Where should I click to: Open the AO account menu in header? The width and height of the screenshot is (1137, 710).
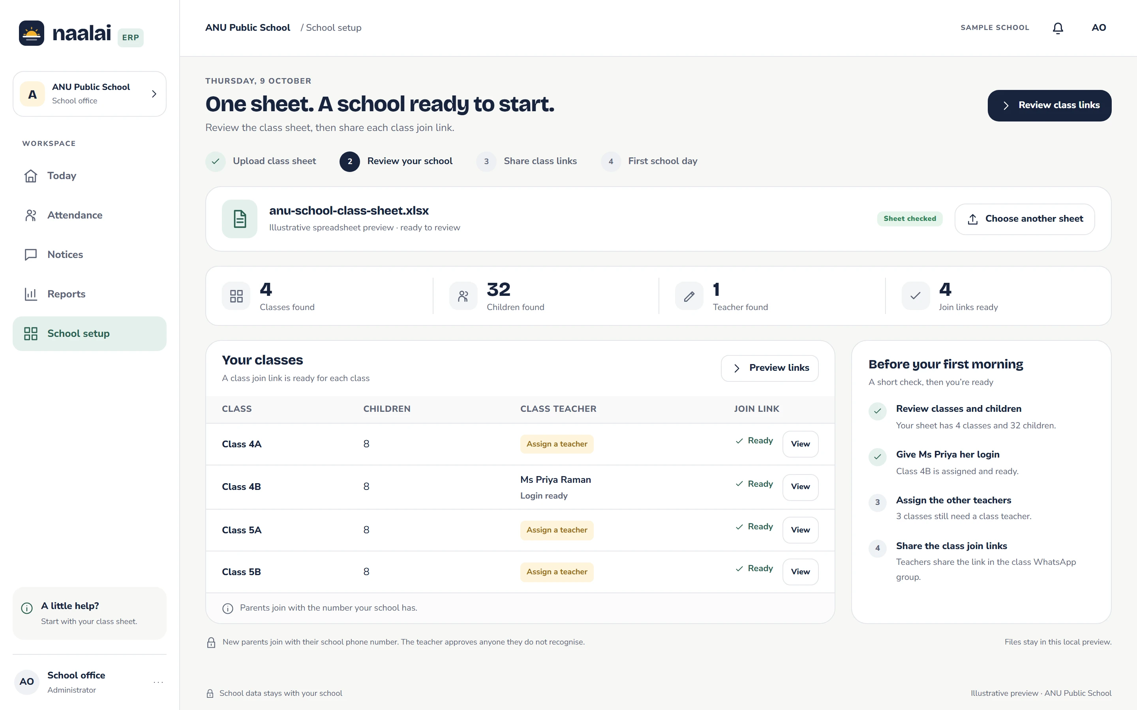[1098, 28]
